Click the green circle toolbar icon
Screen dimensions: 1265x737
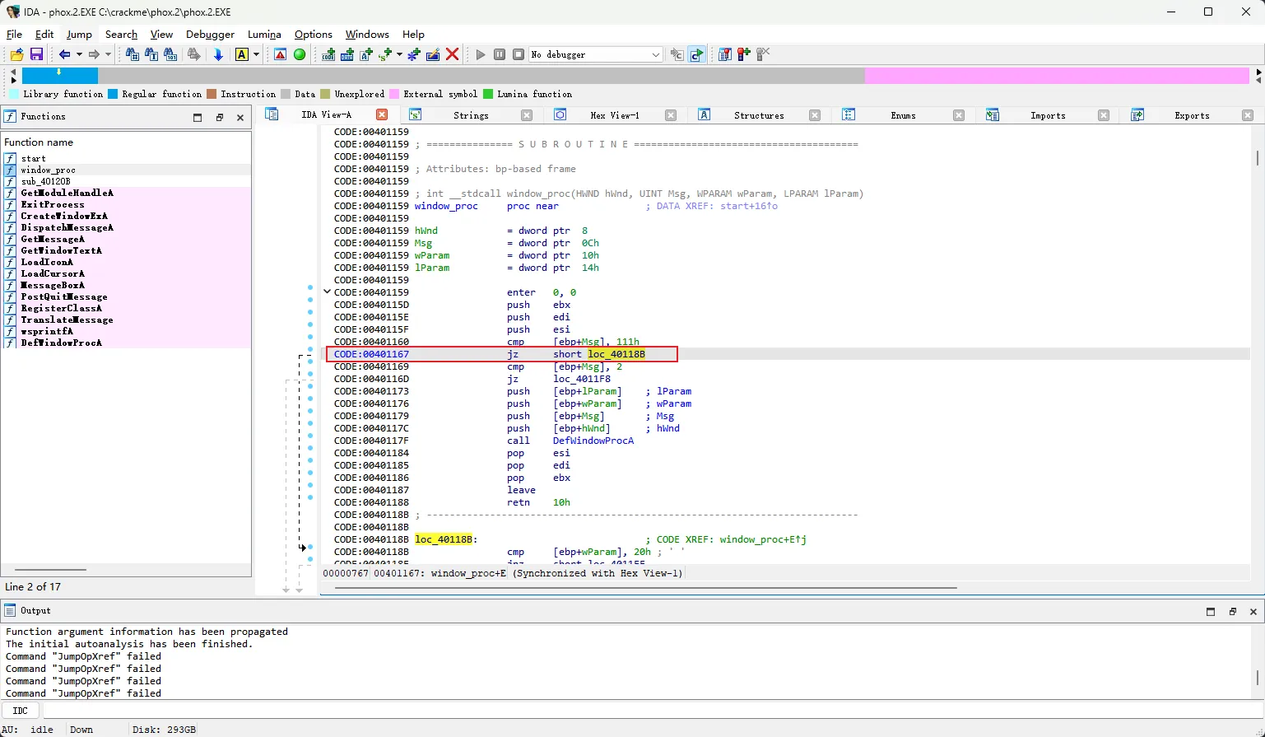pyautogui.click(x=300, y=54)
